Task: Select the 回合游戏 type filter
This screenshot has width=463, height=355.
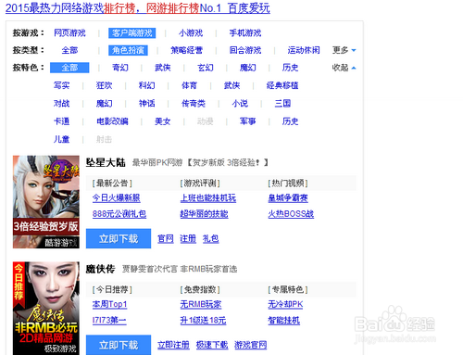Action: pos(245,50)
